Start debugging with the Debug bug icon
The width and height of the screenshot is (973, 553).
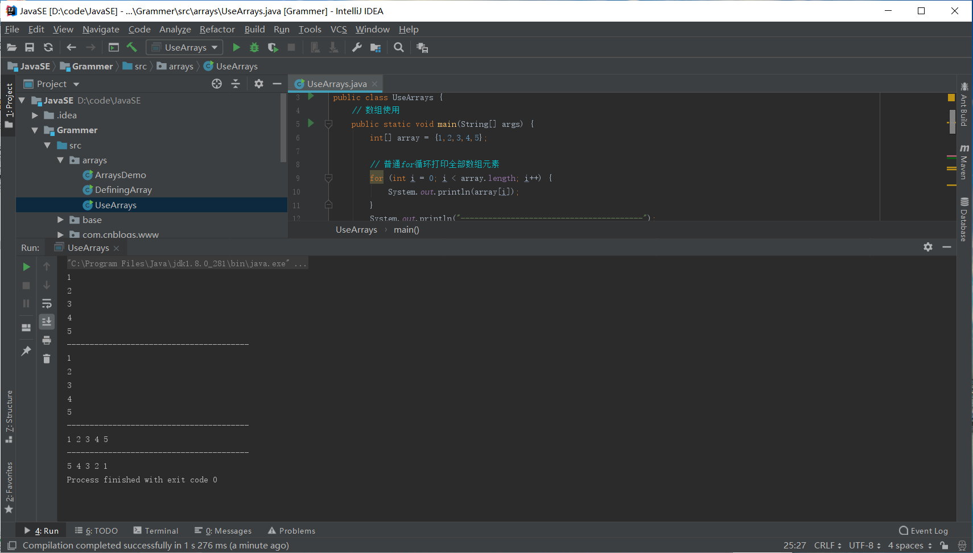254,48
